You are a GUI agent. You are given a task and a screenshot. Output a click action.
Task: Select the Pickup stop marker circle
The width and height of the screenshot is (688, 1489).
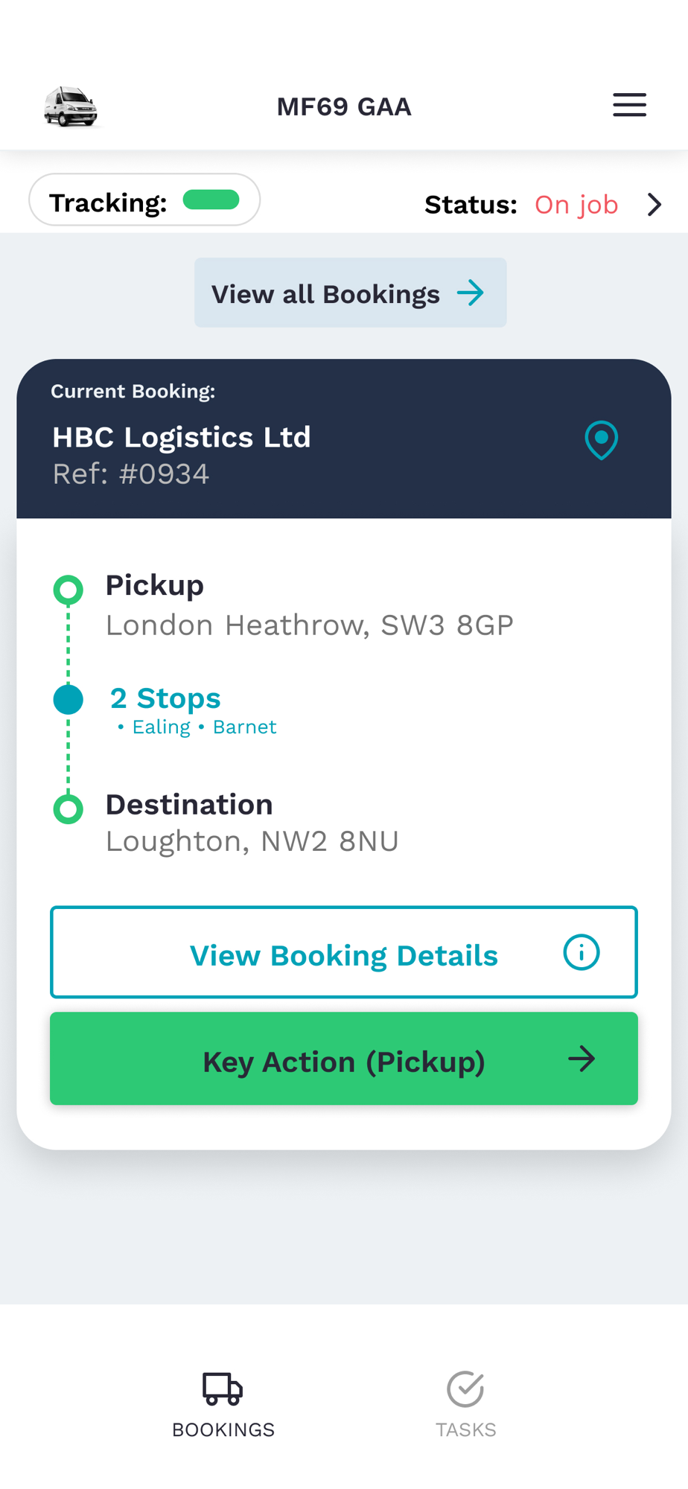pyautogui.click(x=69, y=590)
